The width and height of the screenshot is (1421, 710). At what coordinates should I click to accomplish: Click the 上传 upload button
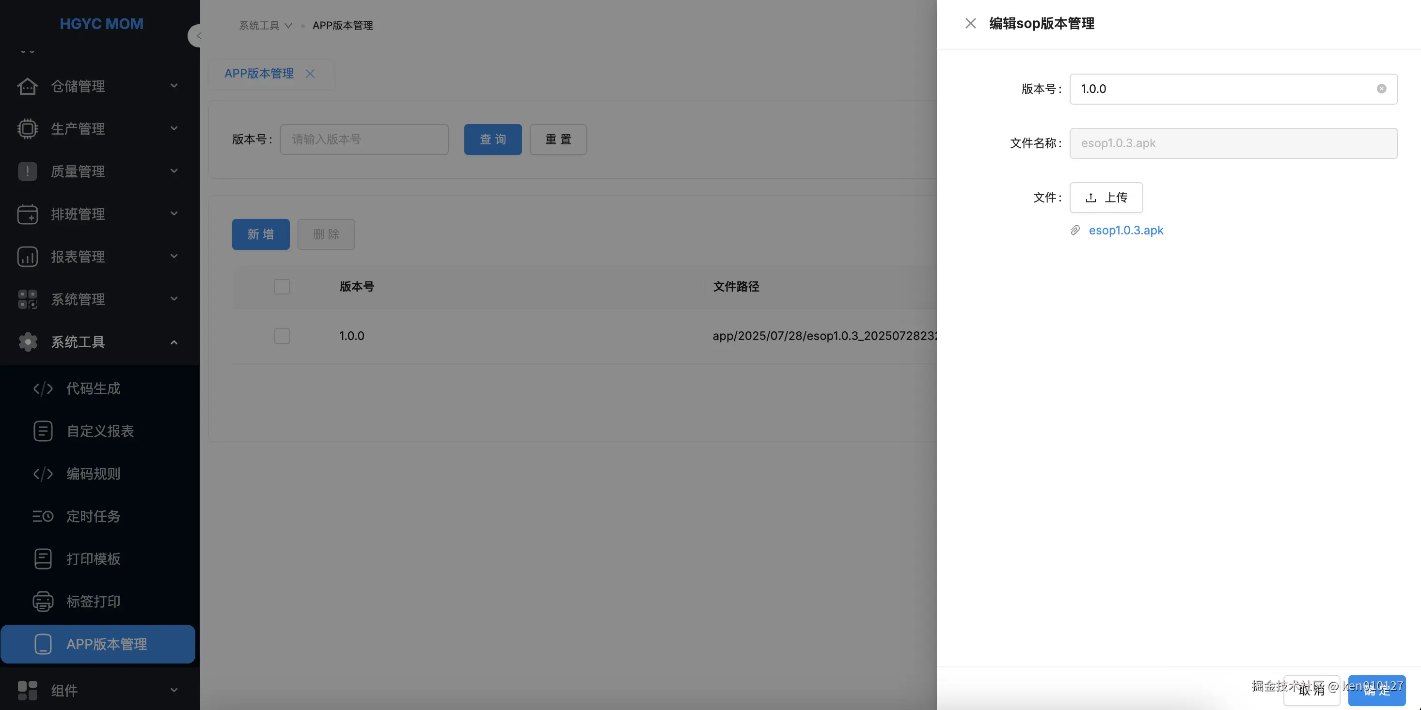click(1105, 197)
